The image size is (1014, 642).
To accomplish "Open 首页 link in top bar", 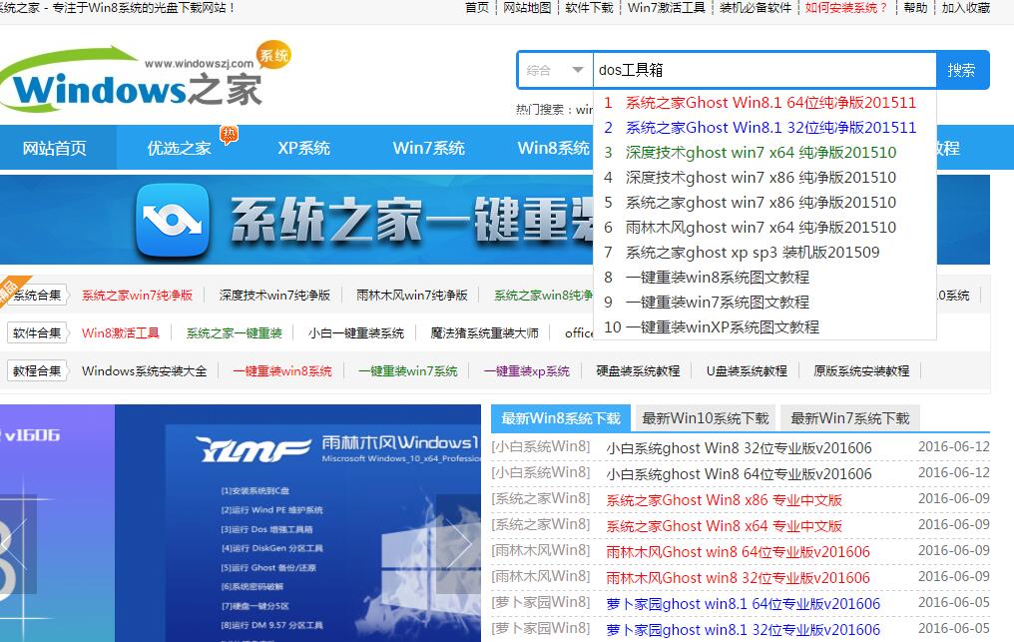I will point(477,8).
